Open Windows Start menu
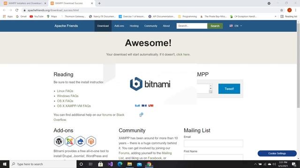The image size is (300, 168). tap(5, 164)
